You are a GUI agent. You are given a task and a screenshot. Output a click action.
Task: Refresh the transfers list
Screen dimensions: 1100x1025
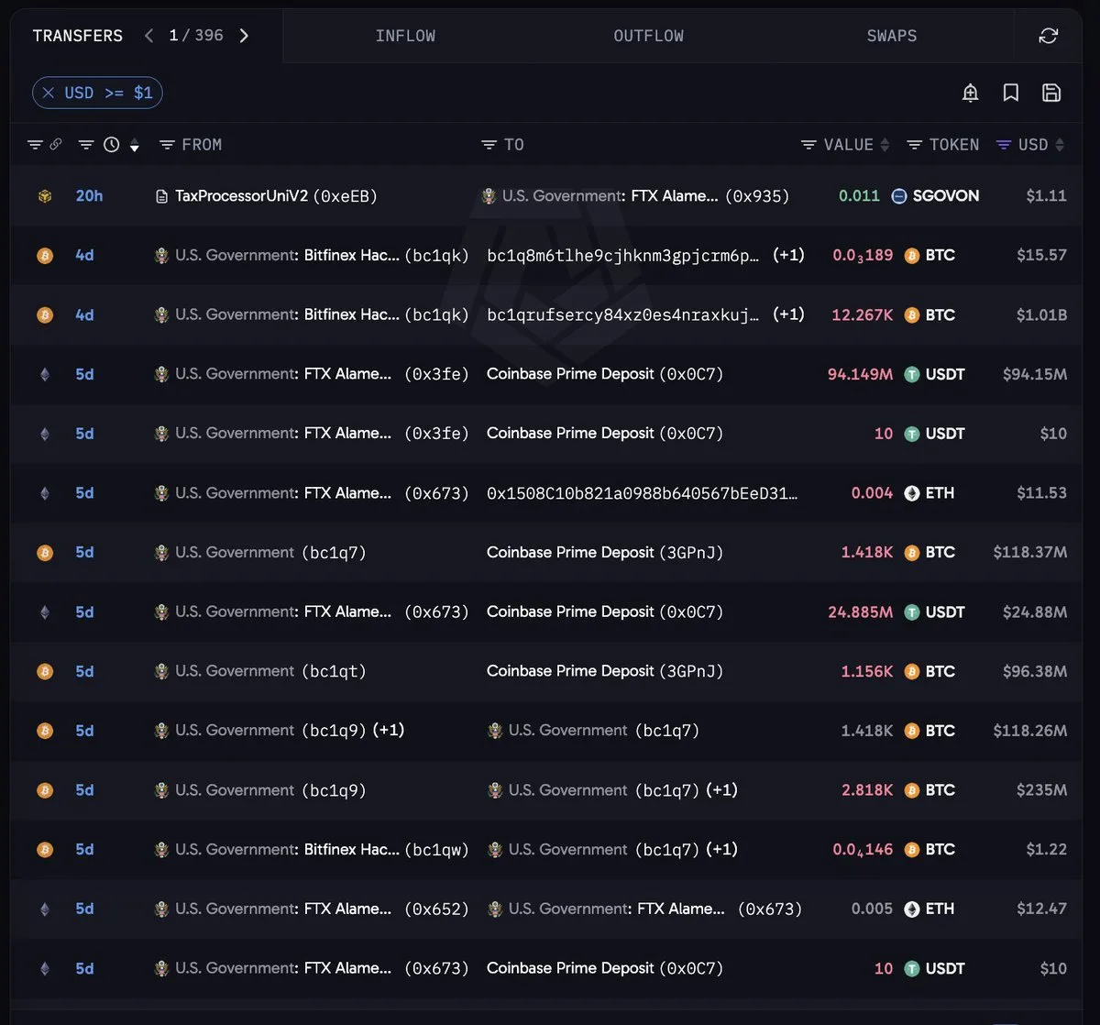[1048, 36]
